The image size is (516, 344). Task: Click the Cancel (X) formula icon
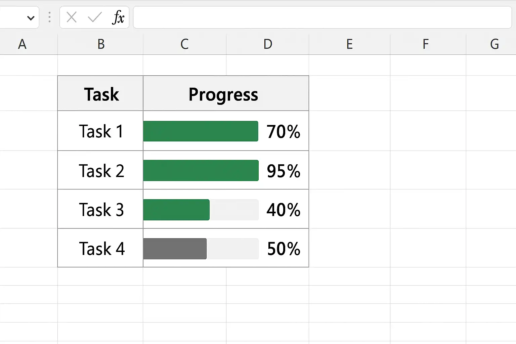(x=72, y=17)
